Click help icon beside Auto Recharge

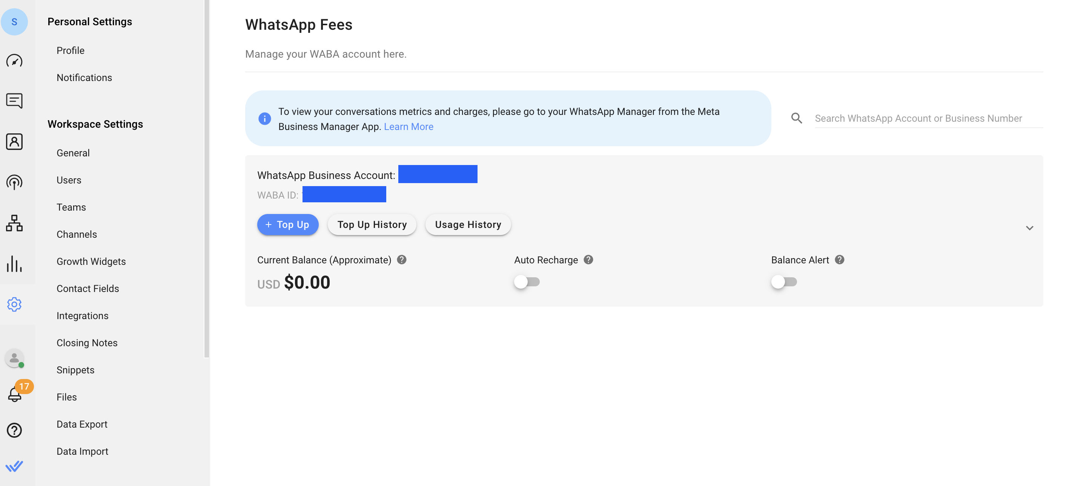588,260
